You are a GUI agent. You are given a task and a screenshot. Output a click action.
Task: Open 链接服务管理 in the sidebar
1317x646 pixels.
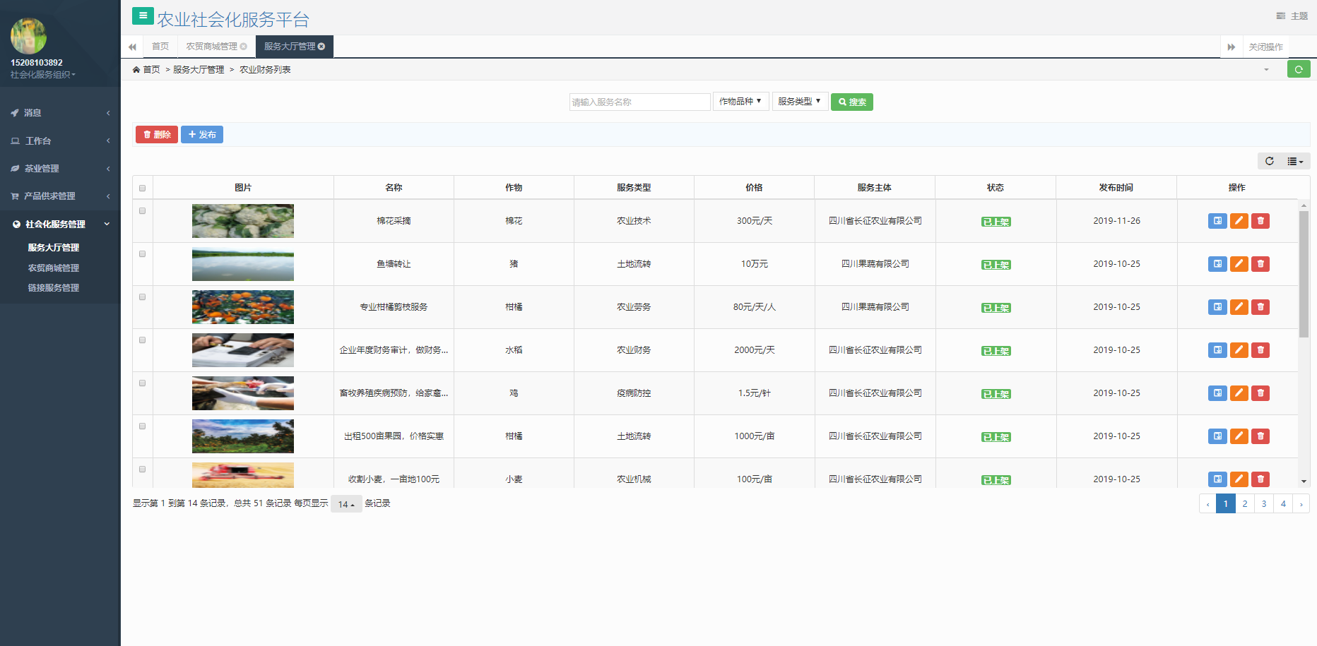coord(54,288)
